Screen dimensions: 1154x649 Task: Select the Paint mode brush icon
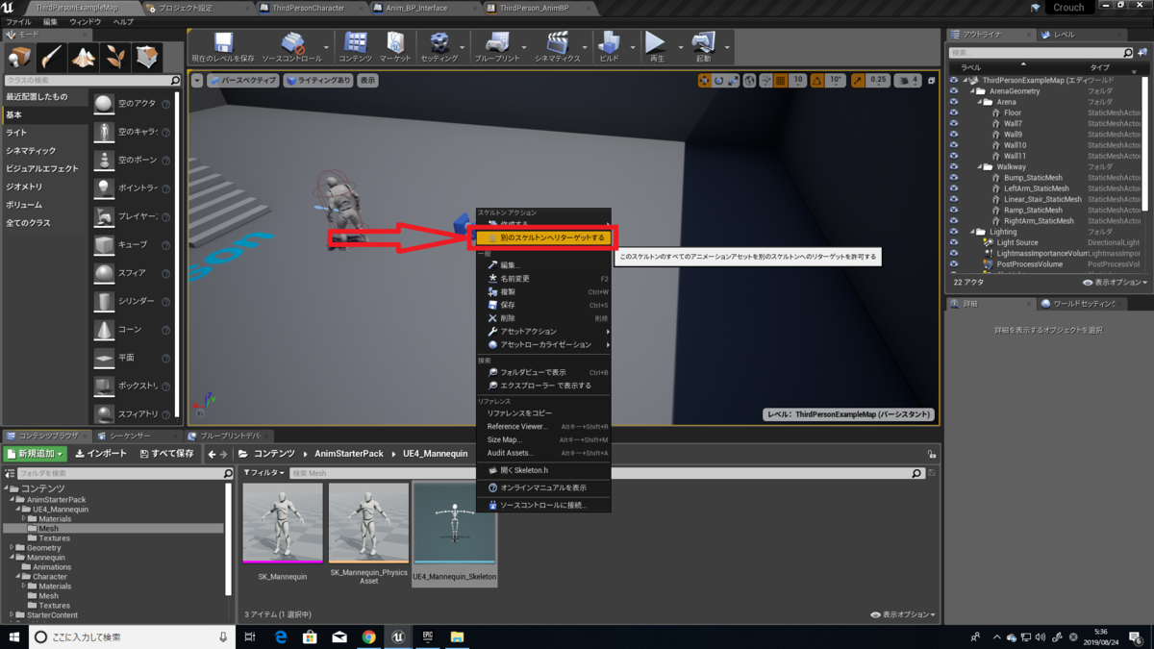[52, 57]
